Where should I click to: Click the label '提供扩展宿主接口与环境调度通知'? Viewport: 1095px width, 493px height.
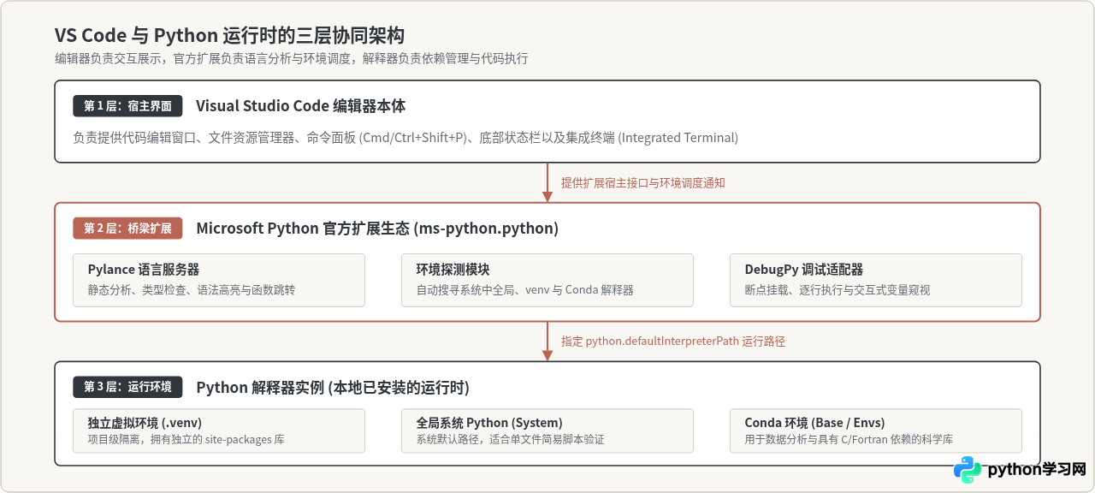pyautogui.click(x=643, y=182)
